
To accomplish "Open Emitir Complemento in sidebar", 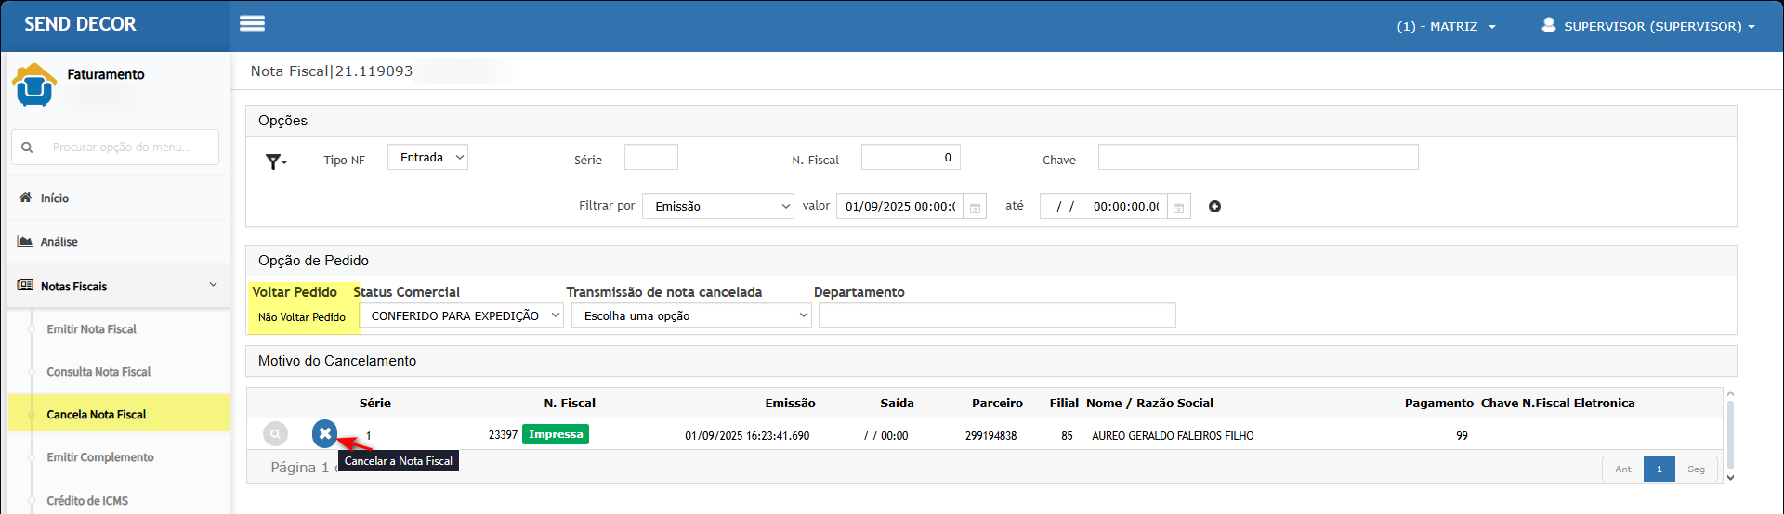I will 100,457.
